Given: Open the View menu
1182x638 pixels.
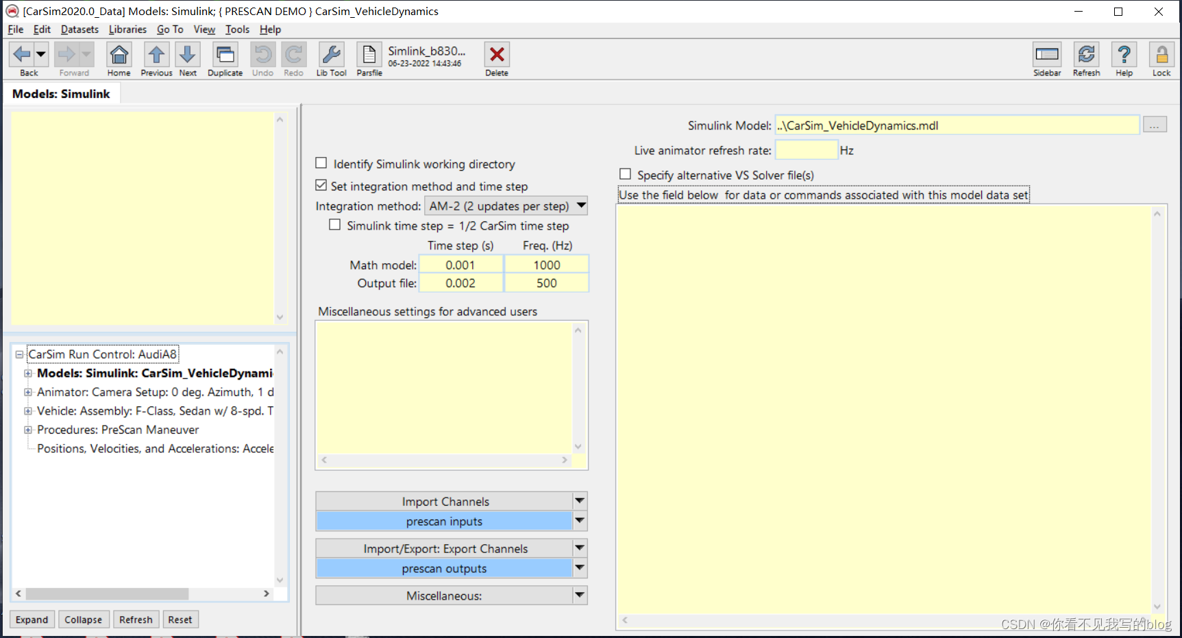Looking at the screenshot, I should click(x=204, y=29).
